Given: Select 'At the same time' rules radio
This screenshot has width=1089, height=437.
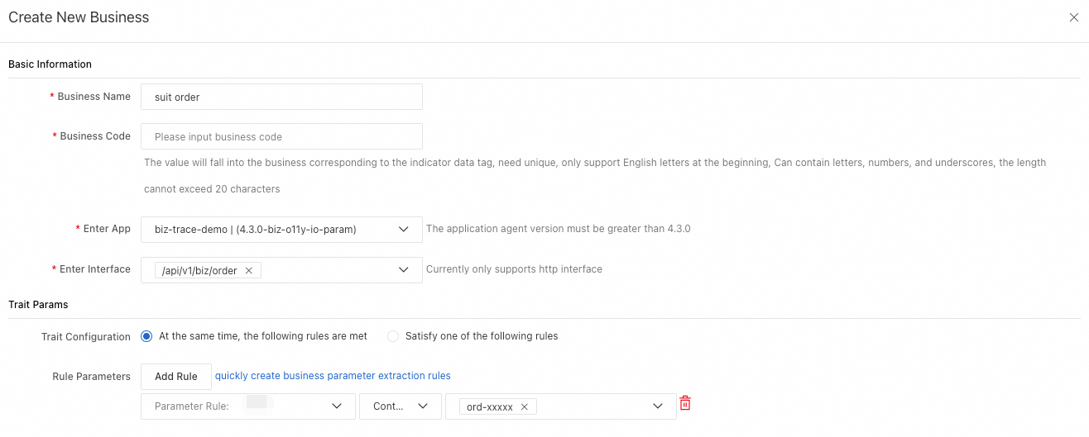Looking at the screenshot, I should click(x=146, y=336).
